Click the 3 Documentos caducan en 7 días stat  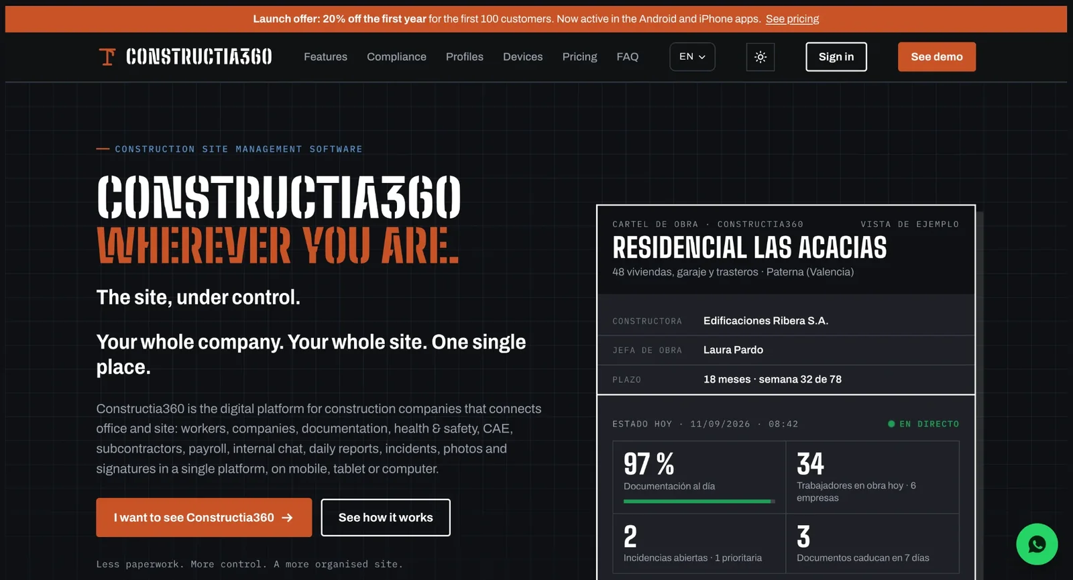pyautogui.click(x=872, y=544)
